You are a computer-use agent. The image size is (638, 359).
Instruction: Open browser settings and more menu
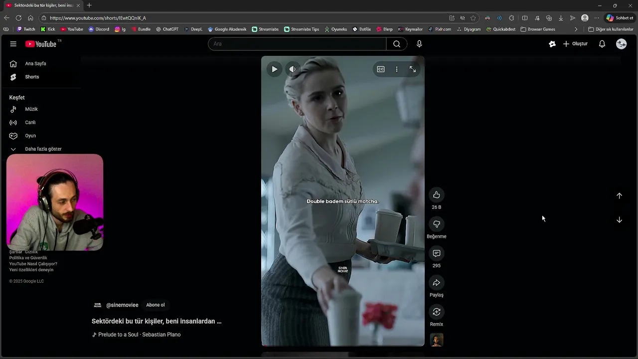point(597,18)
